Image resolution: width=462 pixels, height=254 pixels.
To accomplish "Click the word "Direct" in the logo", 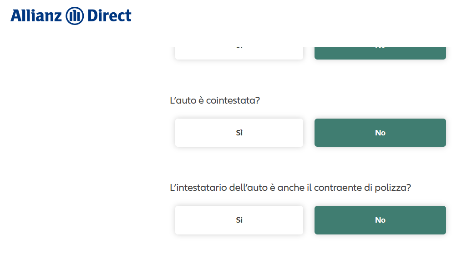I will coord(109,16).
